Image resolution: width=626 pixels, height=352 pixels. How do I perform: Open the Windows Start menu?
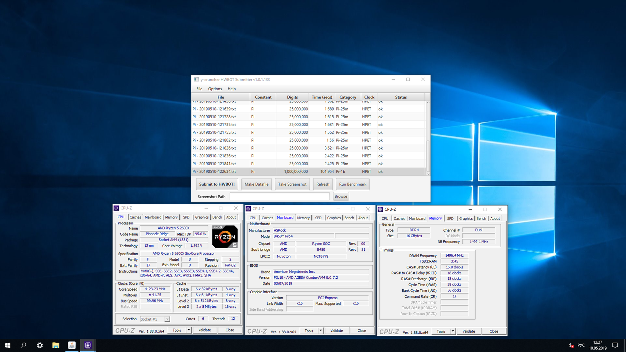pos(7,345)
